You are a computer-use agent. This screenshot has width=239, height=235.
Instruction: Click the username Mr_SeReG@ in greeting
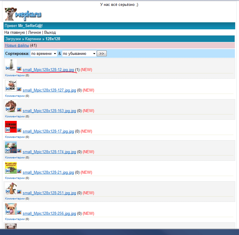pyautogui.click(x=30, y=26)
